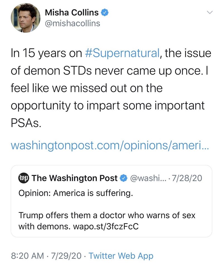Click Misha Collins profile avatar photo
Image resolution: width=223 pixels, height=267 pixels.
pyautogui.click(x=25, y=18)
